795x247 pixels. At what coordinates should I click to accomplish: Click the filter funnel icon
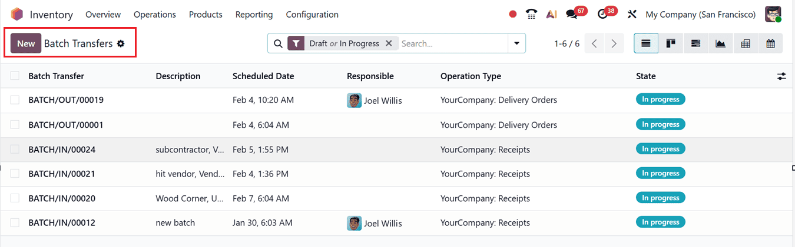point(296,43)
